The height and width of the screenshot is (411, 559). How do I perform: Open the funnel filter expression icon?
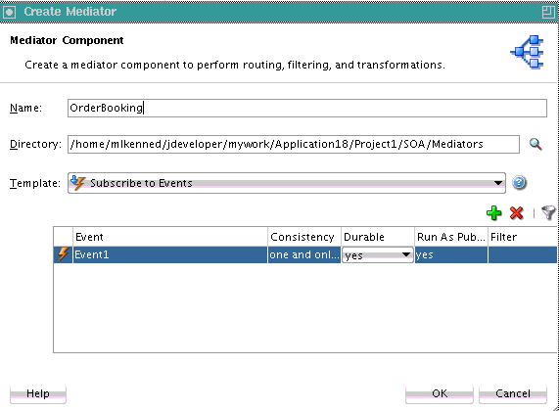point(548,212)
